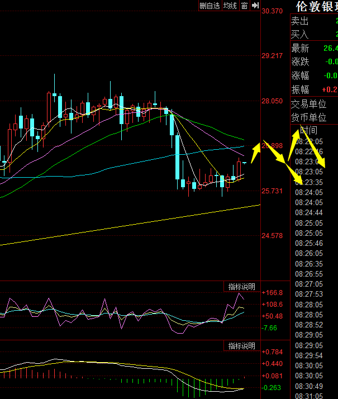Select the 08:27:05 tick row
Image resolution: width=338 pixels, height=399 pixels.
tap(309, 284)
